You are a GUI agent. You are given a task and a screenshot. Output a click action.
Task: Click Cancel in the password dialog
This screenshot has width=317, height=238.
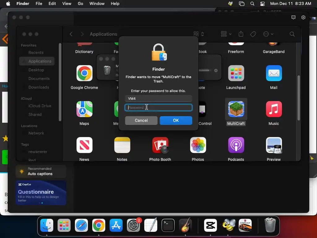141,121
